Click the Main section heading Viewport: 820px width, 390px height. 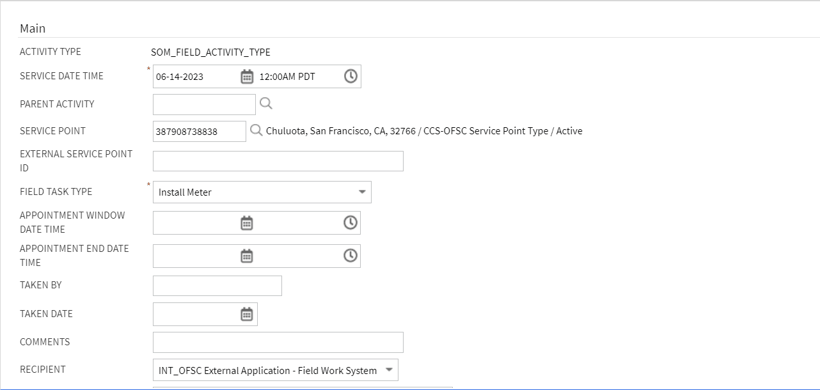33,28
